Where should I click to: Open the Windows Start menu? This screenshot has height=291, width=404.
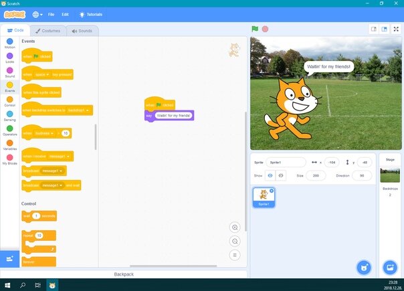tap(7, 285)
